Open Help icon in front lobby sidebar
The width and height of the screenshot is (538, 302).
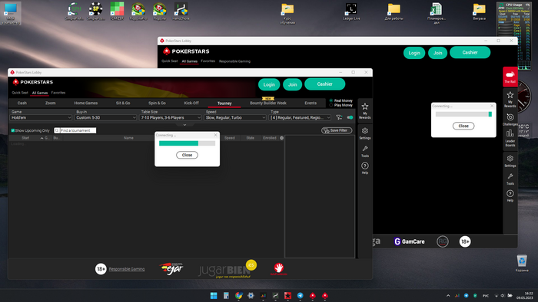(365, 168)
